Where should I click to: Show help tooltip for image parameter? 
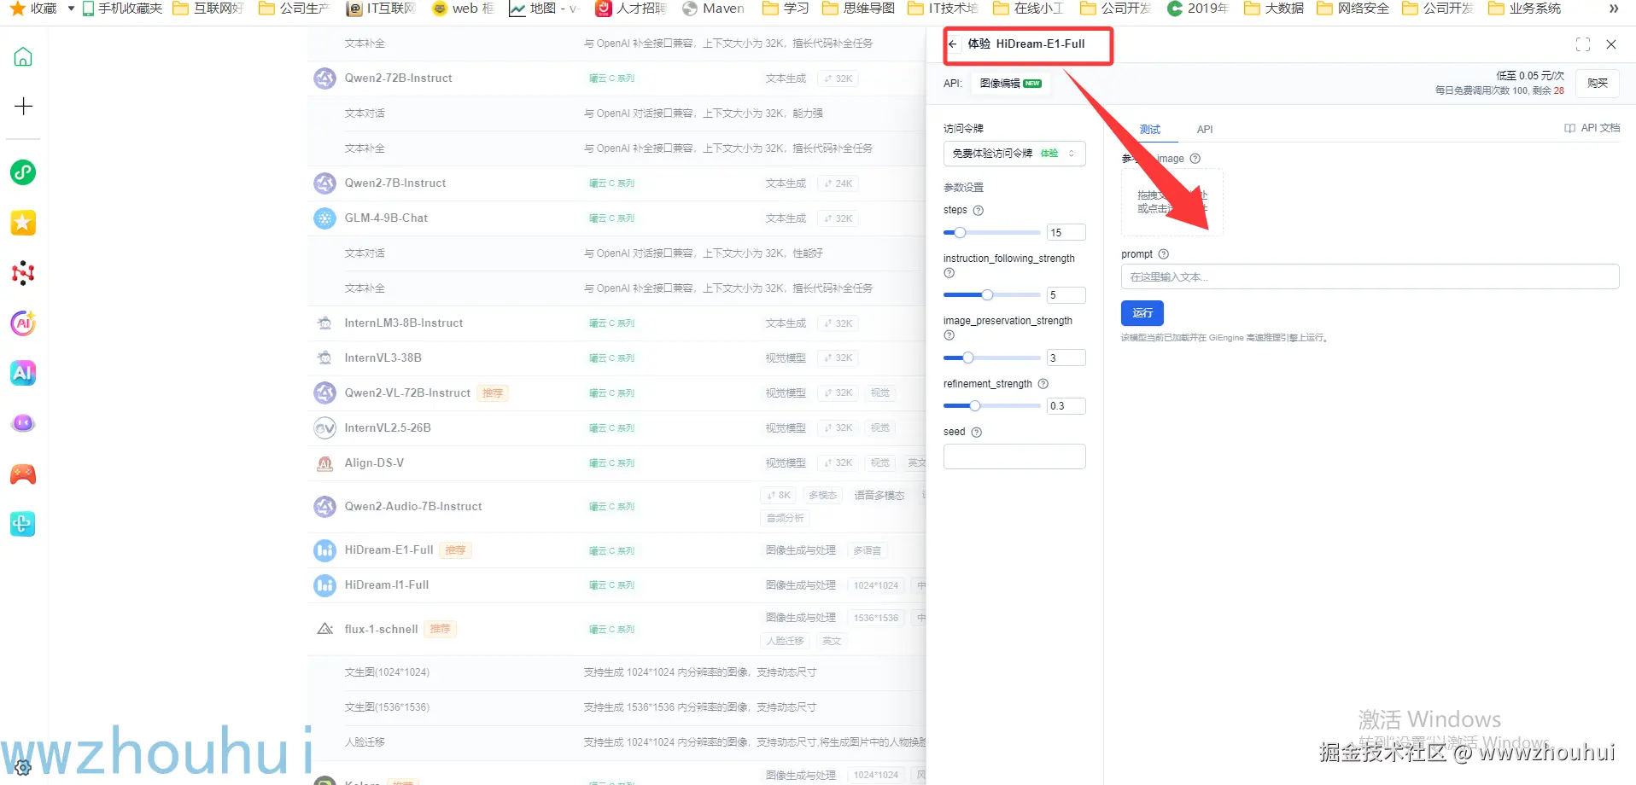[x=1195, y=159]
